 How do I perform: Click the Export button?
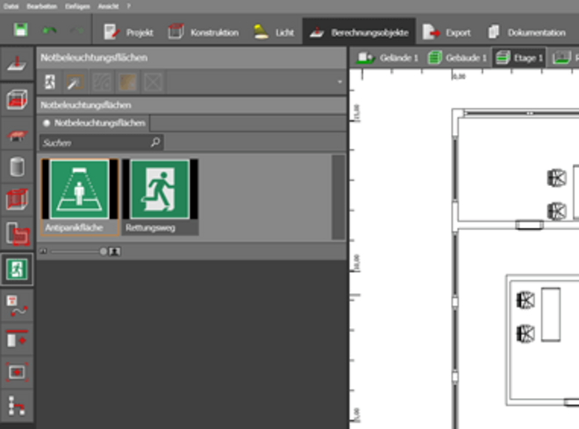coord(447,32)
